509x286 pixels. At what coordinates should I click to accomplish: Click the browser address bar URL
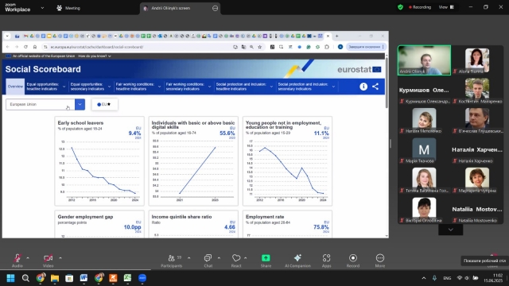97,47
